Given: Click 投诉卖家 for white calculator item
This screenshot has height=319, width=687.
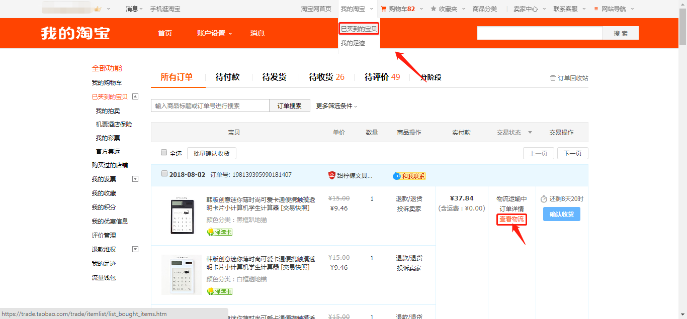Looking at the screenshot, I should click(x=409, y=268).
